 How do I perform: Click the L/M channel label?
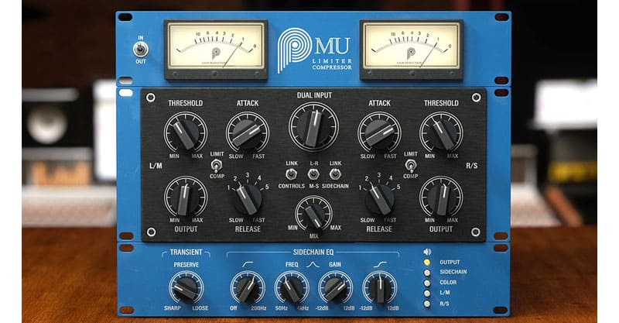pyautogui.click(x=156, y=166)
